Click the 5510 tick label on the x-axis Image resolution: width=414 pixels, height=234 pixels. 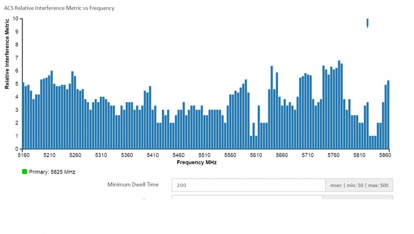205,155
